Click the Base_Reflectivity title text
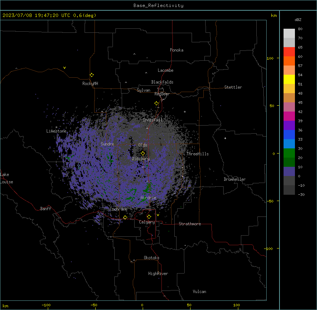Image resolution: width=317 pixels, height=310 pixels. click(x=158, y=6)
